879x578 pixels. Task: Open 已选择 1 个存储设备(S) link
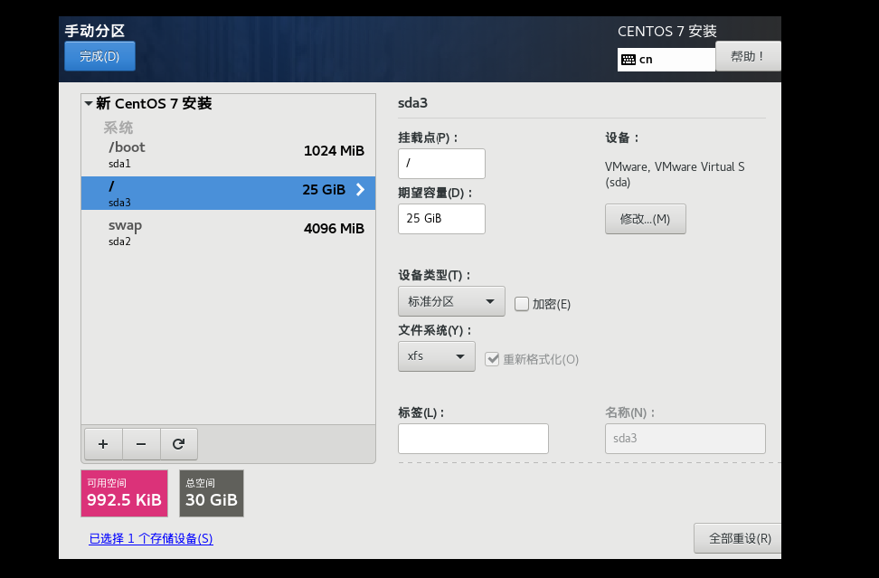coord(151,539)
